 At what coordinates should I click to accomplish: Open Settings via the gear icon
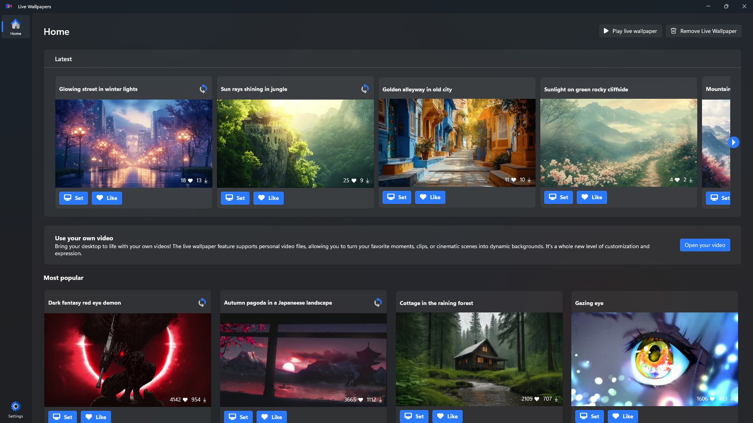pos(16,406)
